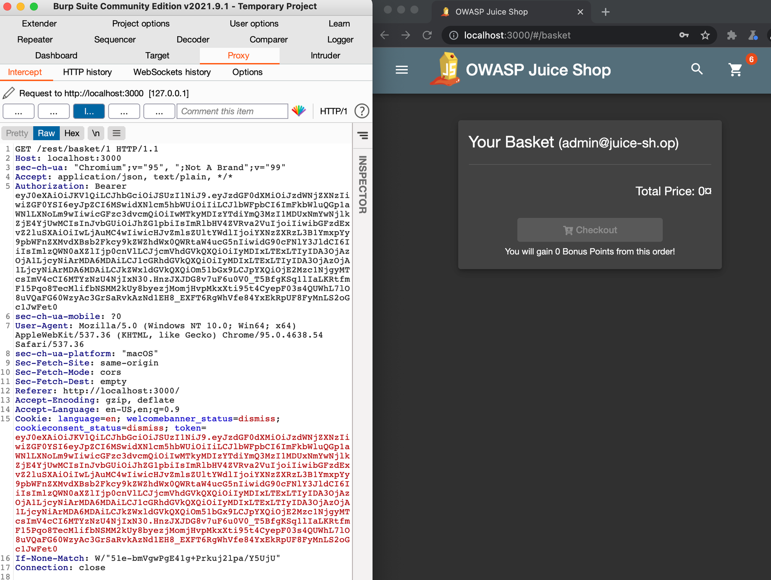771x580 pixels.
Task: Click the 'sec-ch-ua-mobile: ?0' header line
Action: [x=68, y=316]
